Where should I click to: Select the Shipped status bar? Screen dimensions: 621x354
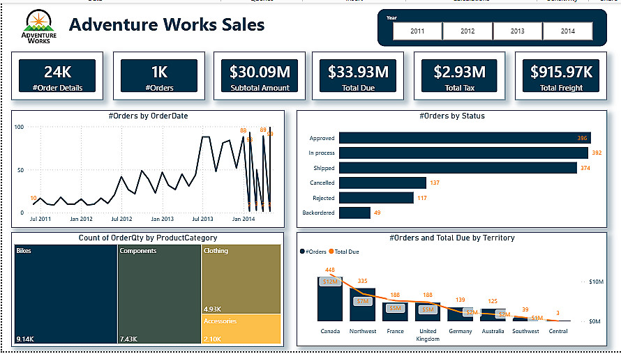click(x=458, y=168)
